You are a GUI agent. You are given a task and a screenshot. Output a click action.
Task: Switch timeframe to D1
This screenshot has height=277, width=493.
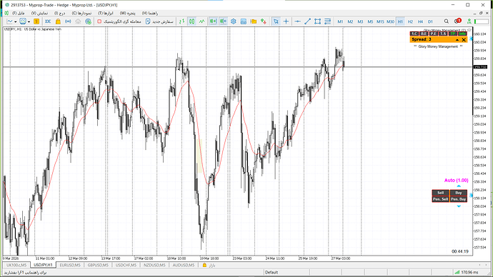(430, 21)
